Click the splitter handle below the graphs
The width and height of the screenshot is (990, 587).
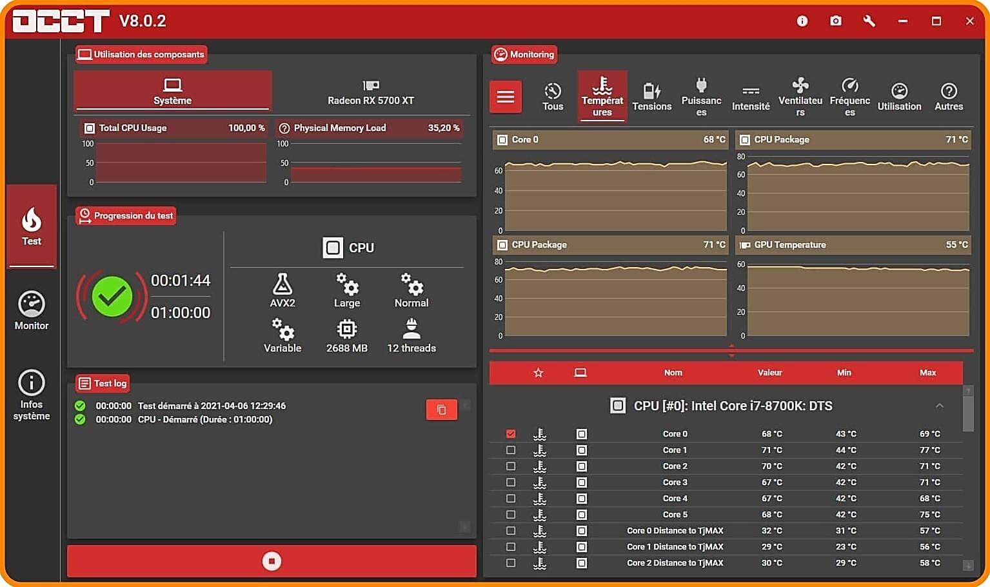[x=731, y=350]
